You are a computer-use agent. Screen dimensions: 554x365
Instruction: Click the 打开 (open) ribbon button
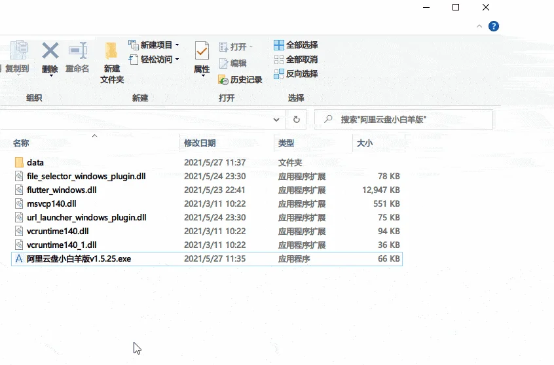click(x=236, y=46)
